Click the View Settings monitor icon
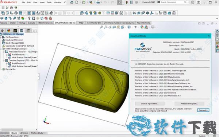The width and height of the screenshot is (219, 137). pos(153,27)
